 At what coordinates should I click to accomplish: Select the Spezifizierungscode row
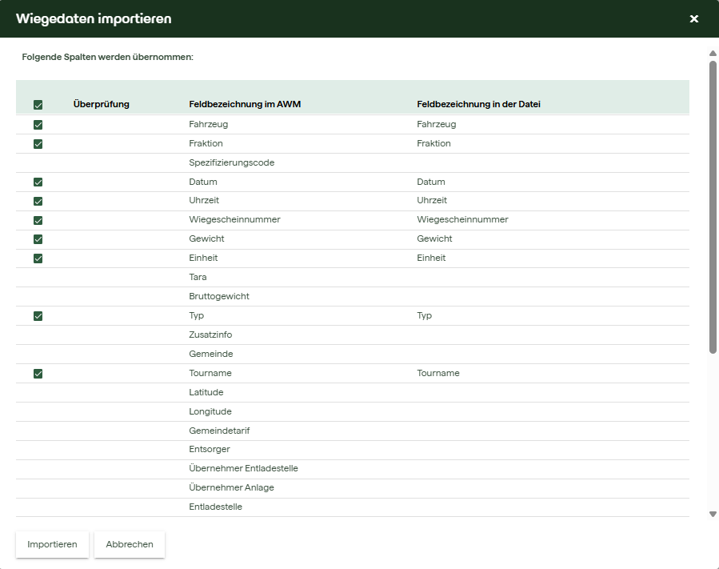231,163
